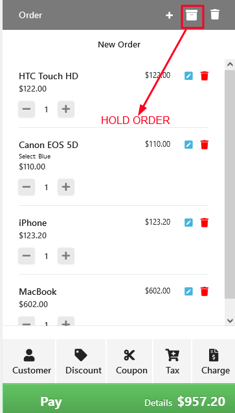Increase iPhone quantity by one

pos(66,256)
